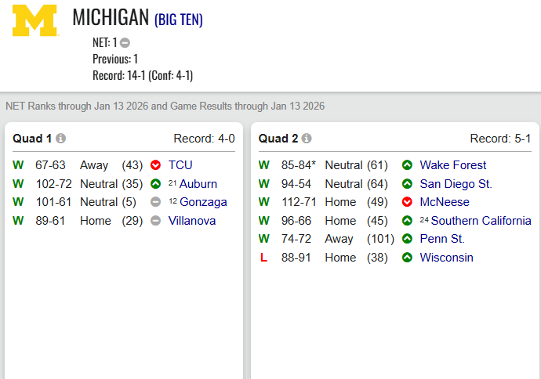The image size is (541, 379).
Task: Click the Quad 2 info icon
Action: pos(307,139)
